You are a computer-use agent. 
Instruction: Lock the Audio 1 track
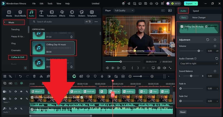coord(10,108)
